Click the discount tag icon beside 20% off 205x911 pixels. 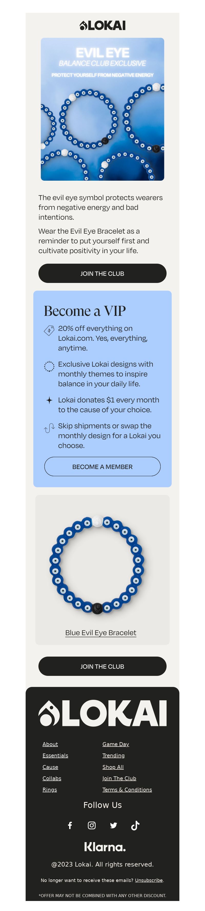point(49,330)
